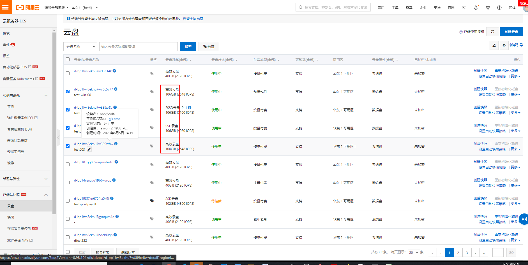Edit name of disk test003
Viewport: 528px width, 265px height.
[89, 149]
